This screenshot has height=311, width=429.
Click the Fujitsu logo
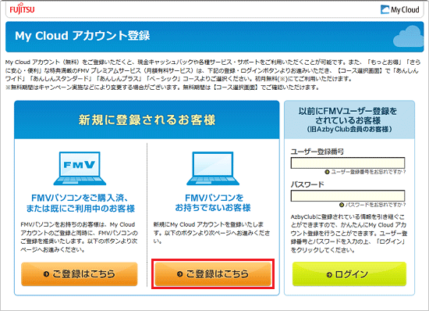point(22,9)
